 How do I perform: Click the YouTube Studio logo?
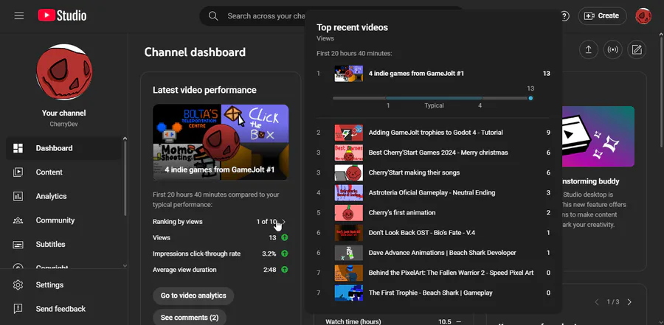(x=62, y=15)
